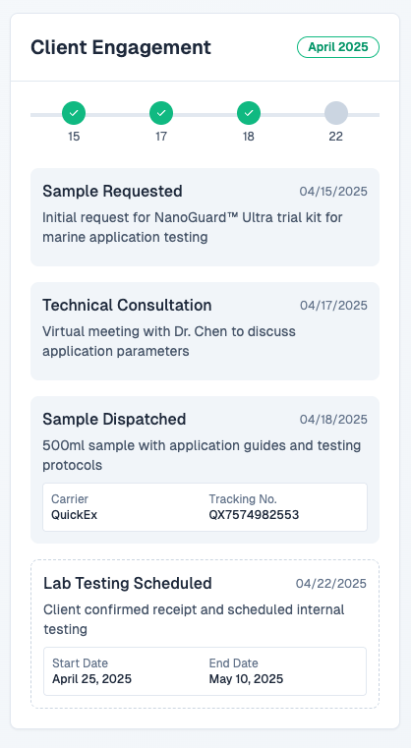Image resolution: width=411 pixels, height=748 pixels.
Task: Click the day 15 label under the timeline
Action: click(74, 137)
